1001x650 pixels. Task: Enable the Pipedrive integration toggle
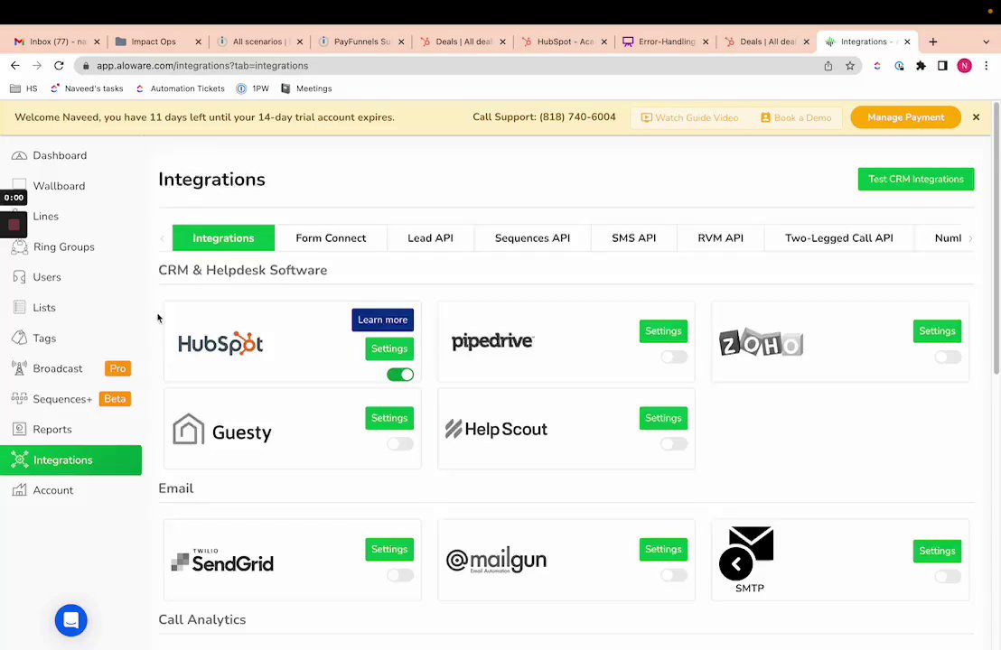pos(673,357)
